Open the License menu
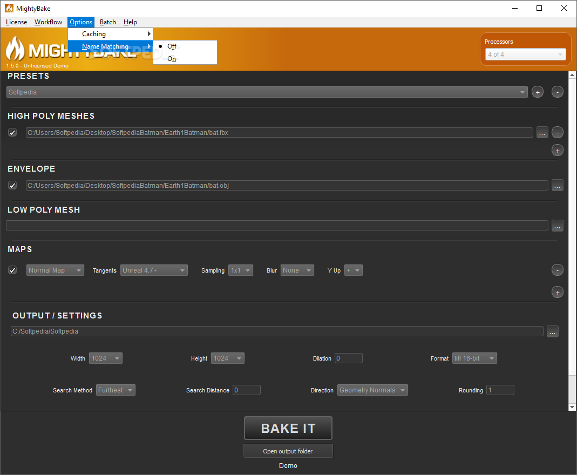The height and width of the screenshot is (475, 577). coord(16,22)
